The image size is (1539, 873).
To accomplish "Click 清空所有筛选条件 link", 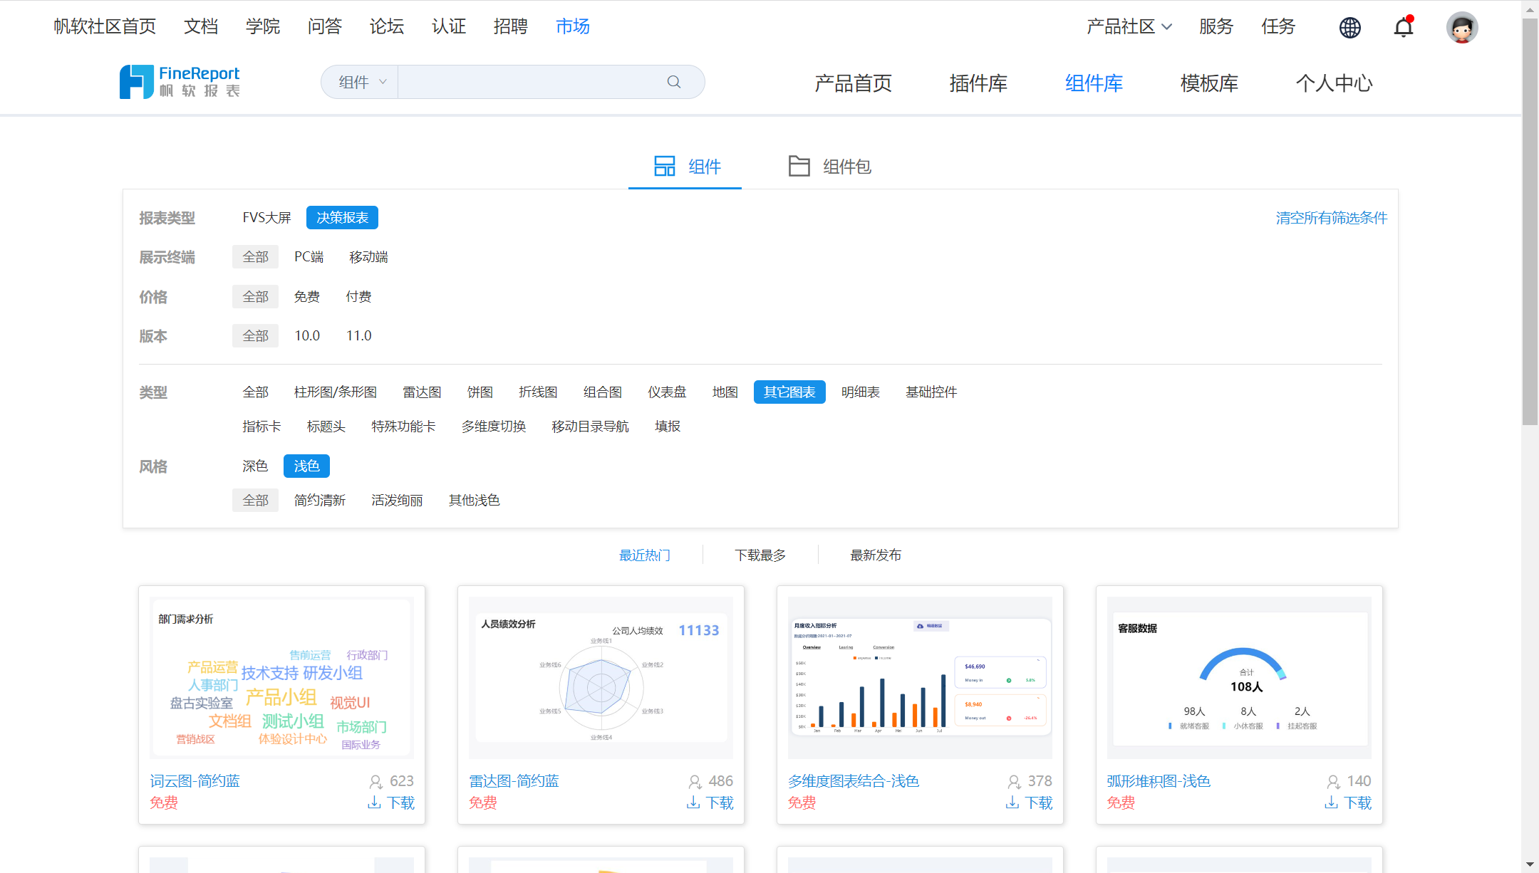I will click(x=1330, y=217).
